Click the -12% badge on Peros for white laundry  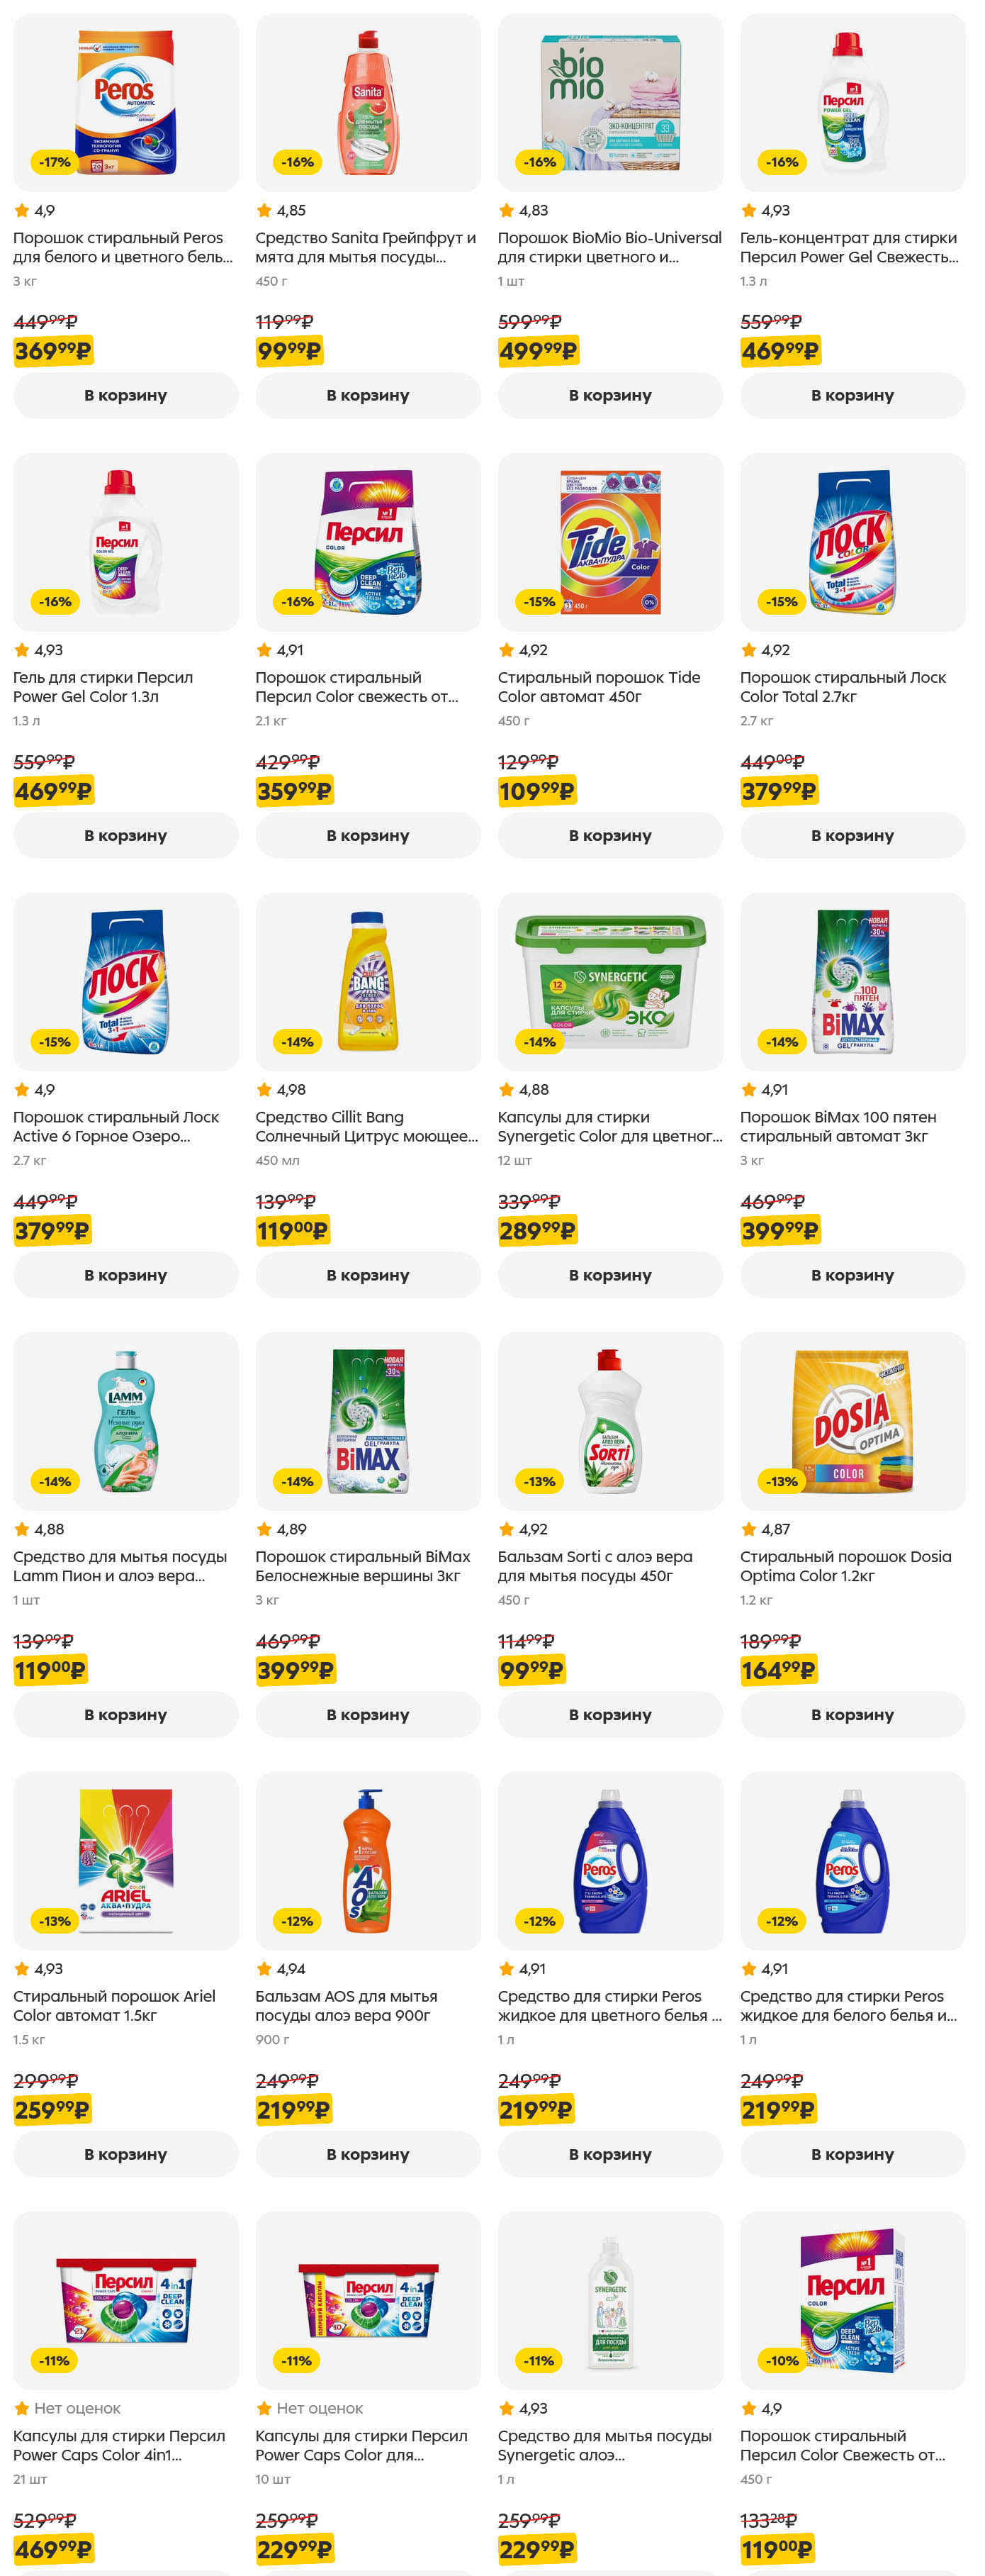pos(781,1921)
